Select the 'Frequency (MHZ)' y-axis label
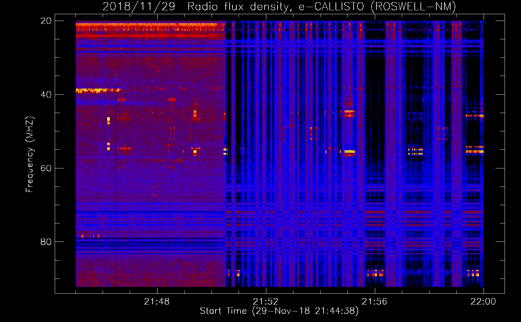 click(x=30, y=155)
